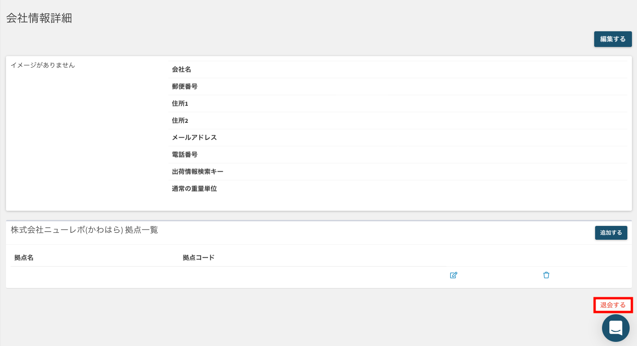Select the 通常の重量単位 field label

pyautogui.click(x=194, y=189)
